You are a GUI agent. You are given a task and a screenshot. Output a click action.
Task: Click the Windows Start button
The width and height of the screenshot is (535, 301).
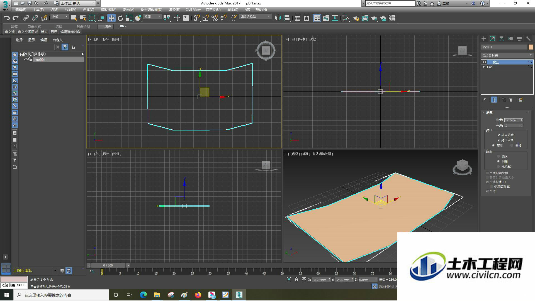point(7,295)
